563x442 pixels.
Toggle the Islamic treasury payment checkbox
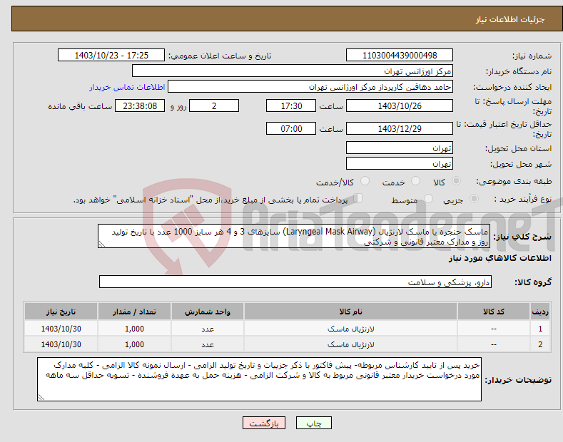358,198
